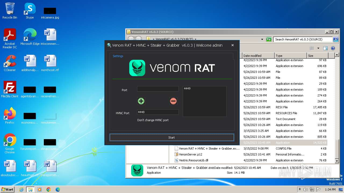Select Microsoft Edge desktop shortcut
The image size is (344, 193).
[30, 37]
